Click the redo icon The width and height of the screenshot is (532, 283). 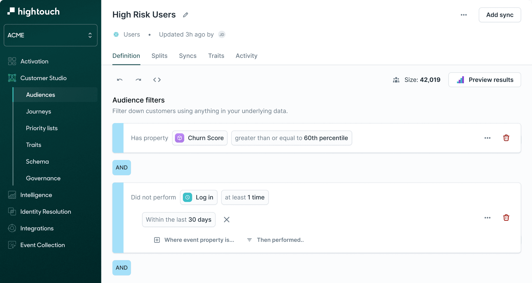(x=138, y=80)
